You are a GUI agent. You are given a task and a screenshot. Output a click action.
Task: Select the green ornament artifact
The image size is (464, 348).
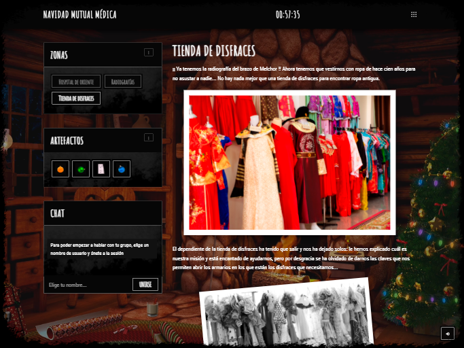coord(81,169)
